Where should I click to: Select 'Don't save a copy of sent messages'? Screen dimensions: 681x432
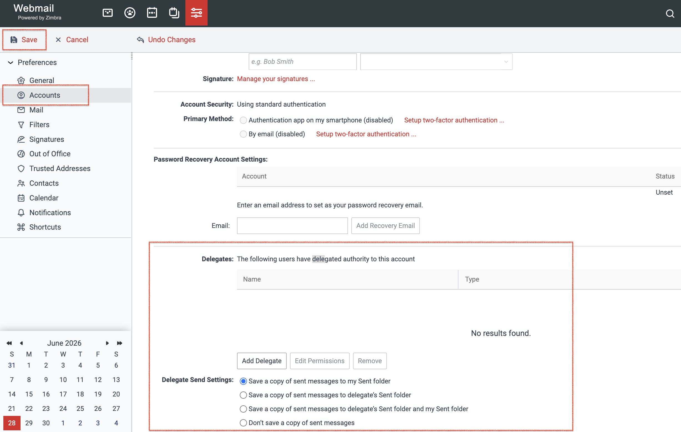tap(243, 423)
